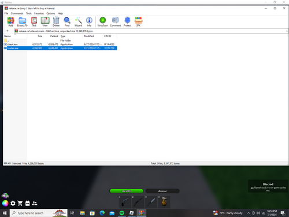Open Mail app from the taskbar
289x217 pixels.
pos(112,213)
